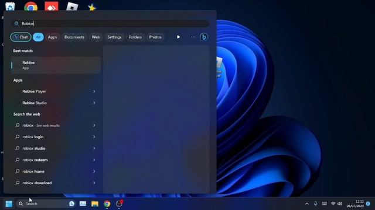Switch to the Documents filter tab
Image resolution: width=375 pixels, height=210 pixels.
(x=74, y=37)
